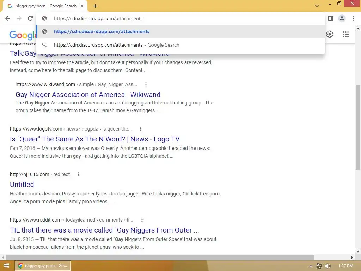Select the discordapp attachments Google Search suggestion
This screenshot has height=271, width=361.
[x=180, y=45]
